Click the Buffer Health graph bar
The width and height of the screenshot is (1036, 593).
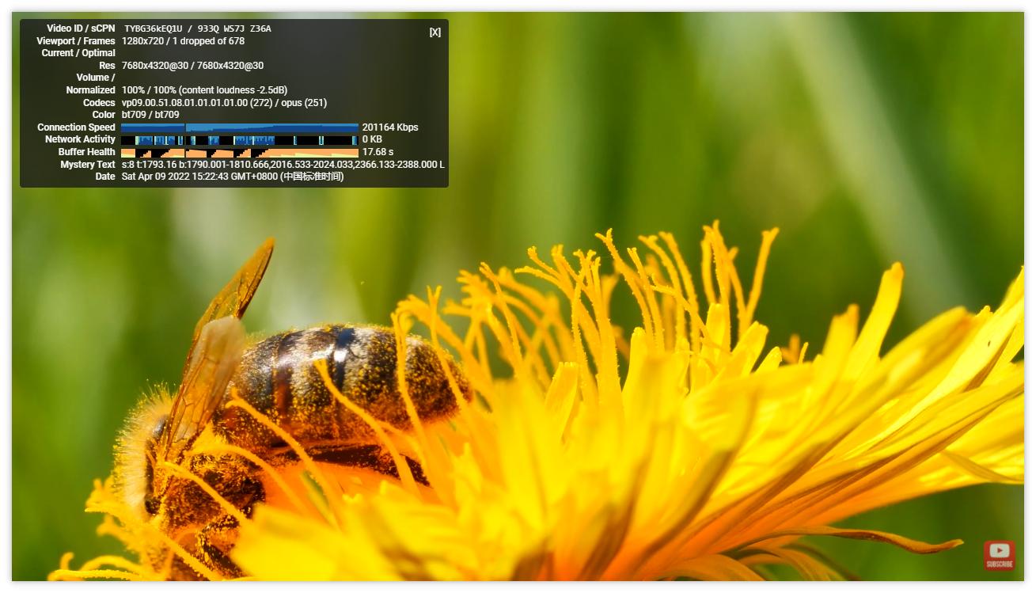coord(240,152)
